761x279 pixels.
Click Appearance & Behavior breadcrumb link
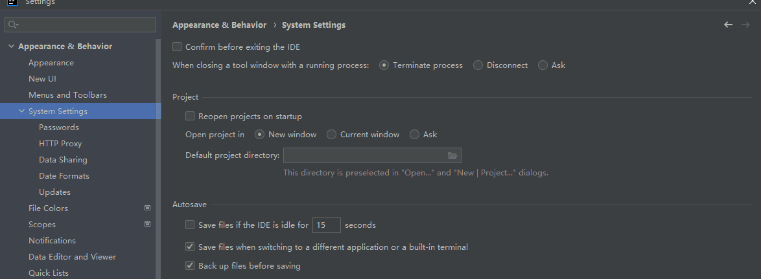tap(219, 25)
